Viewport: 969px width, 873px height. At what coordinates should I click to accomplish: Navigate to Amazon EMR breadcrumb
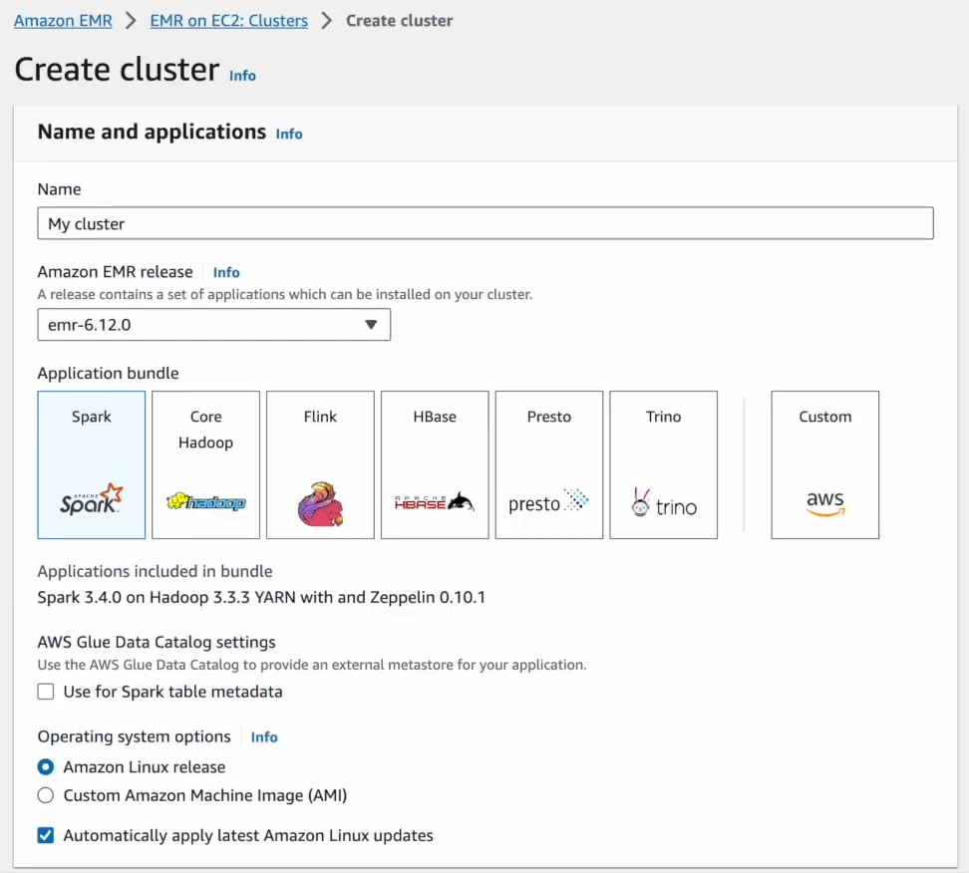(62, 20)
